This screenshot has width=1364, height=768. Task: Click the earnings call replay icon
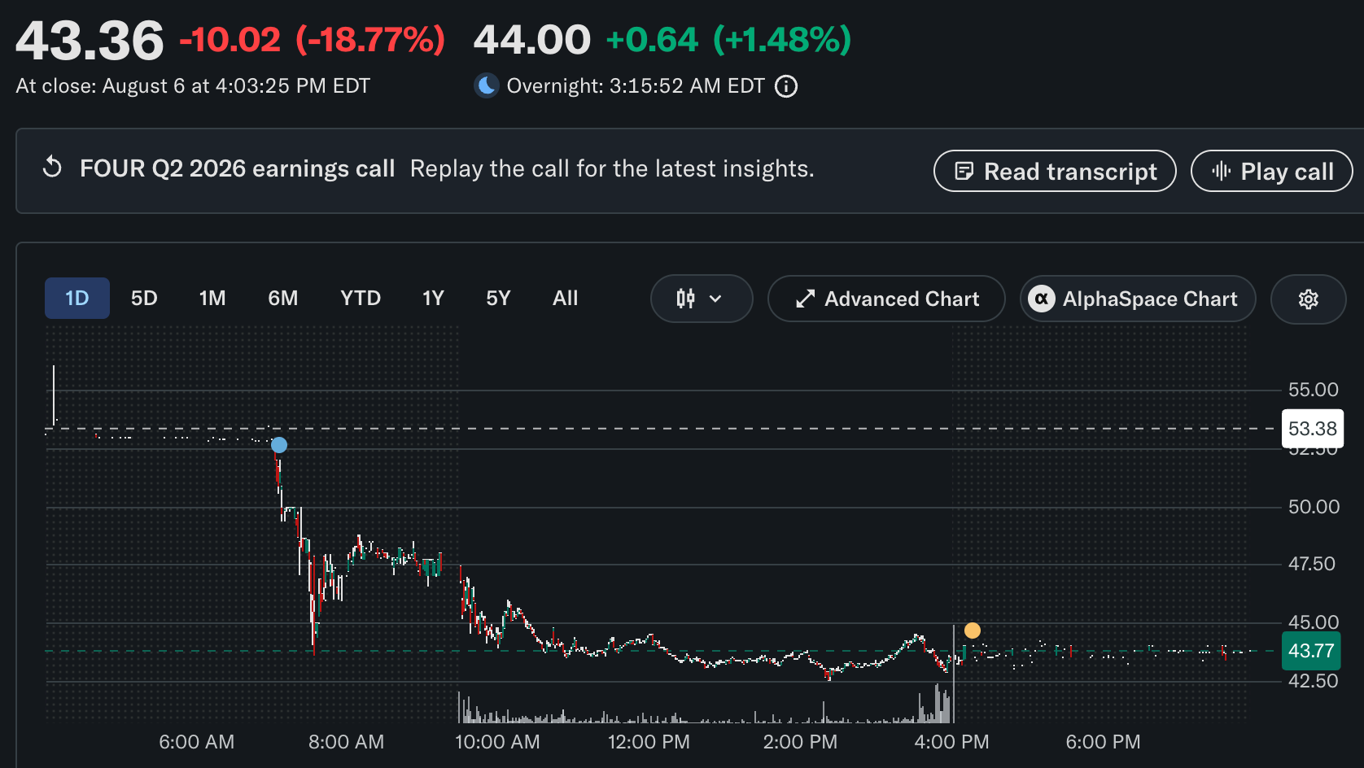52,168
